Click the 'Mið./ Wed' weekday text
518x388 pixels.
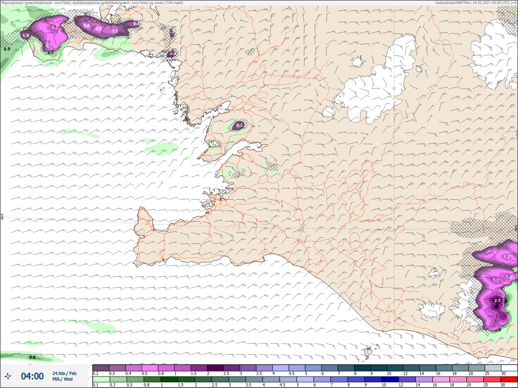pyautogui.click(x=62, y=379)
